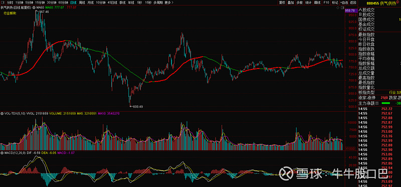Open the 多周期 multi-period view
The image size is (401, 187).
[158, 2]
